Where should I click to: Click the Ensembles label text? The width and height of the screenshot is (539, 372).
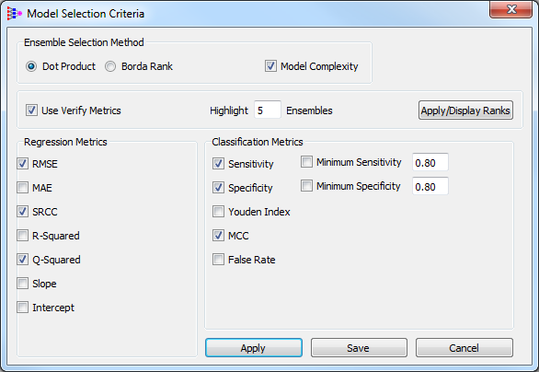coord(309,110)
